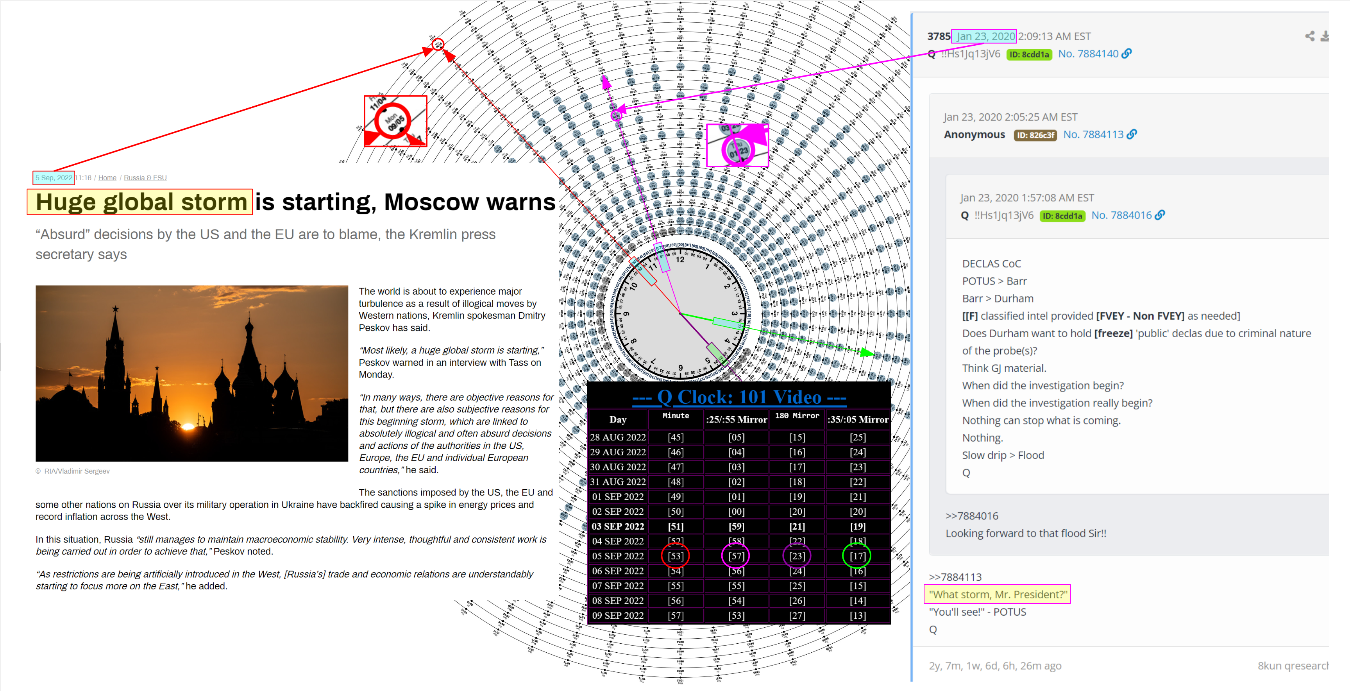Viewport: 1350px width, 691px height.
Task: Click the ID: 8cdd1a badge on post 3785
Action: point(1029,54)
